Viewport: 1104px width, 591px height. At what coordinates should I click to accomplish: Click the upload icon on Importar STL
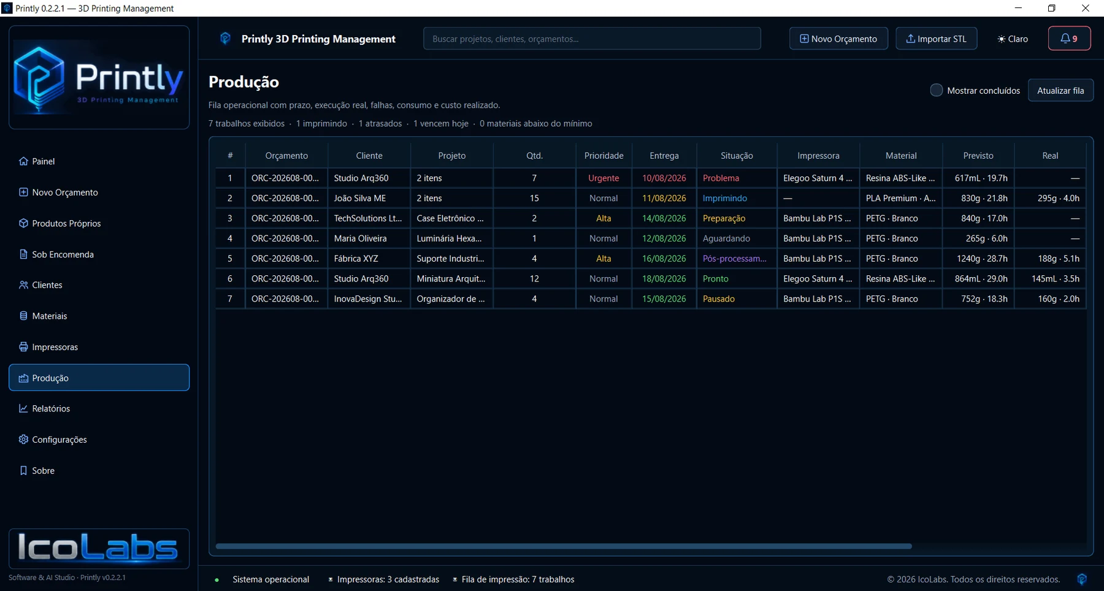pyautogui.click(x=911, y=39)
